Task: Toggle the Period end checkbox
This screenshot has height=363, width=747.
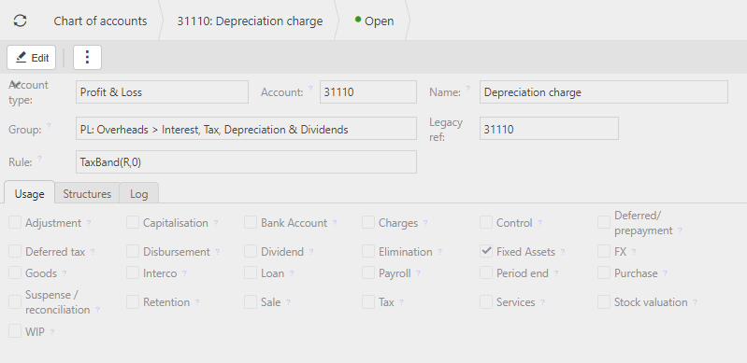Action: point(486,272)
